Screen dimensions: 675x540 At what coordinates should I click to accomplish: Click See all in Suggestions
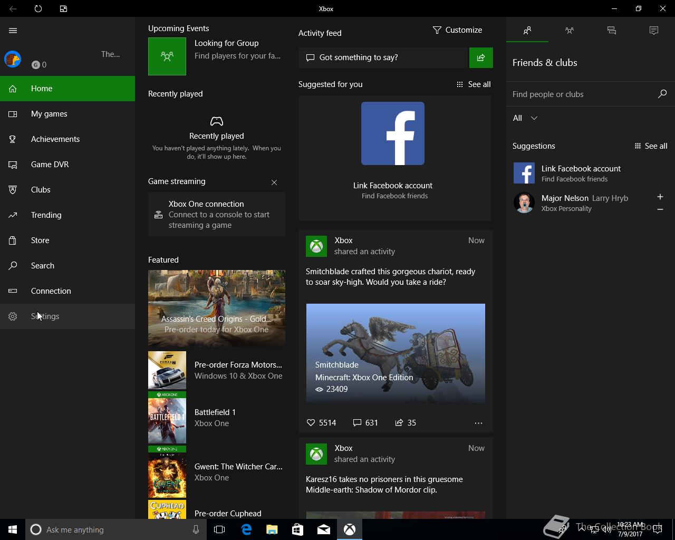pyautogui.click(x=651, y=146)
